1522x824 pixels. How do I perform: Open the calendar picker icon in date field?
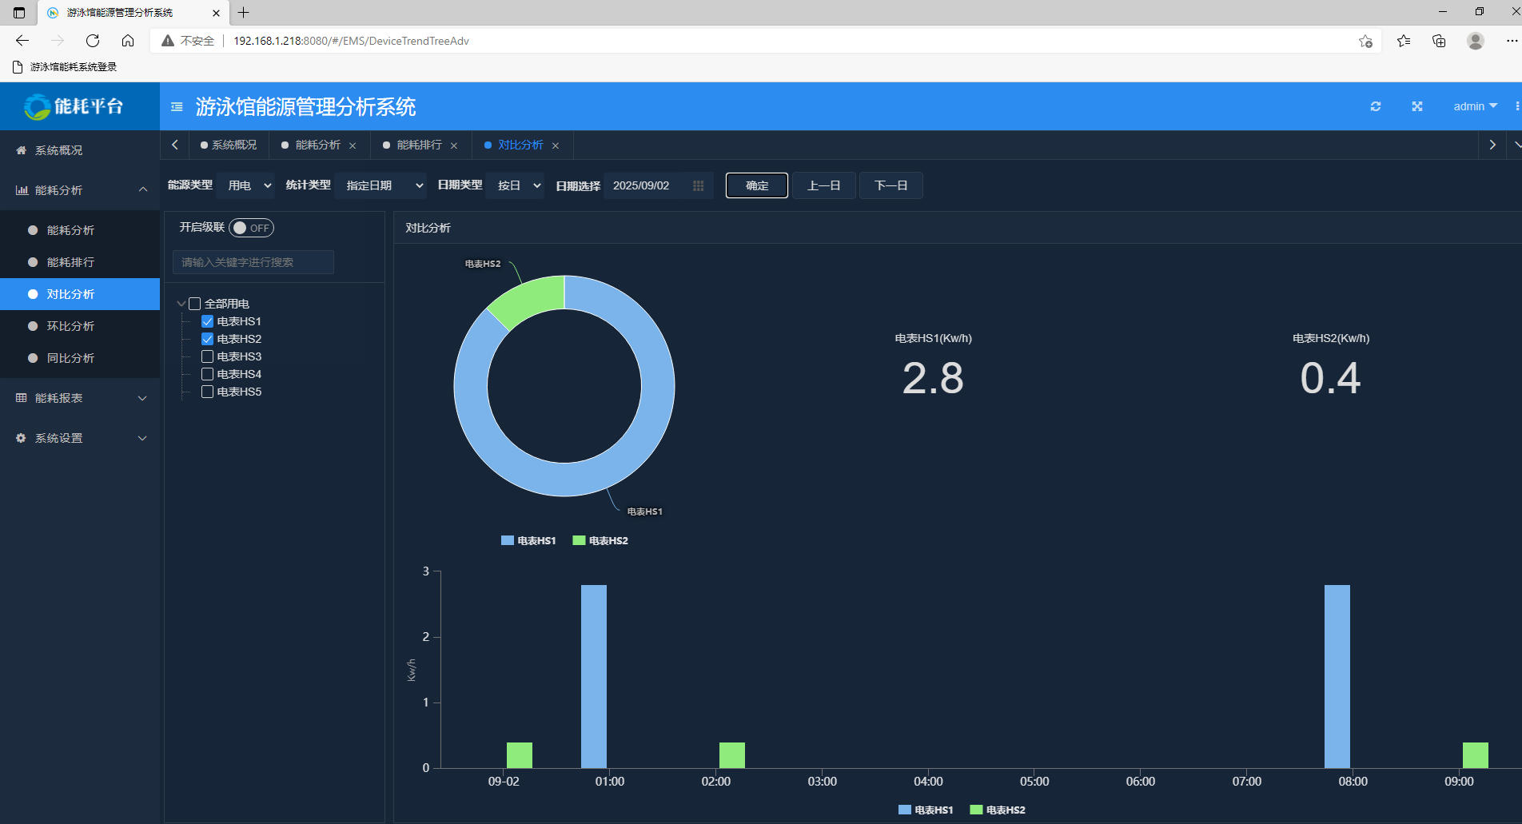click(698, 185)
